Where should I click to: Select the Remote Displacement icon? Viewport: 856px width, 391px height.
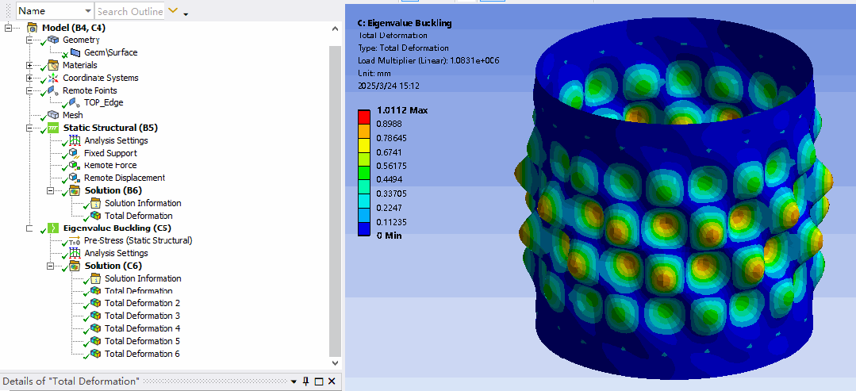(75, 178)
